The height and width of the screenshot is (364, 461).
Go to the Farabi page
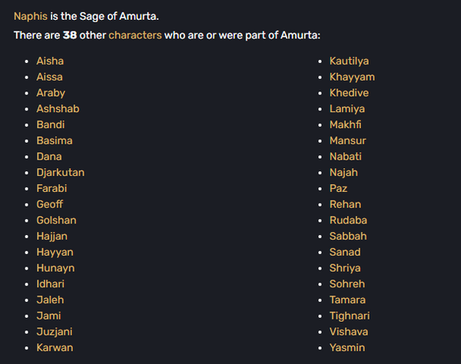tap(52, 188)
